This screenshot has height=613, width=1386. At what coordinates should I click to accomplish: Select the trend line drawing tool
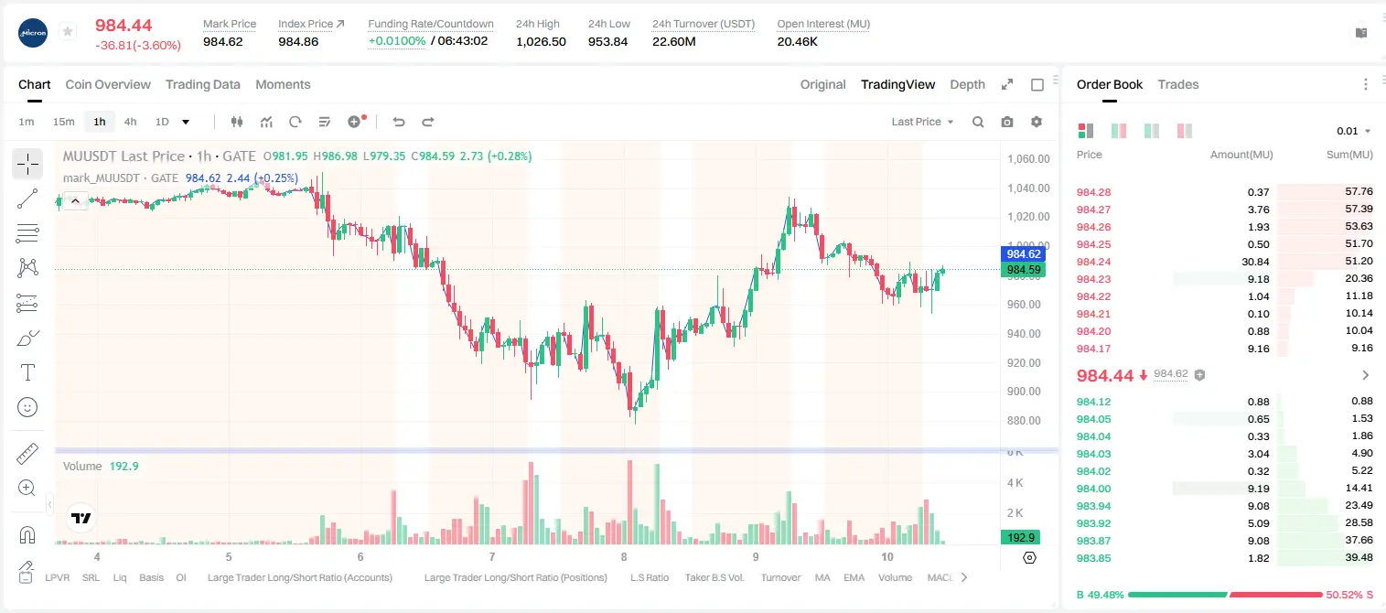point(27,199)
